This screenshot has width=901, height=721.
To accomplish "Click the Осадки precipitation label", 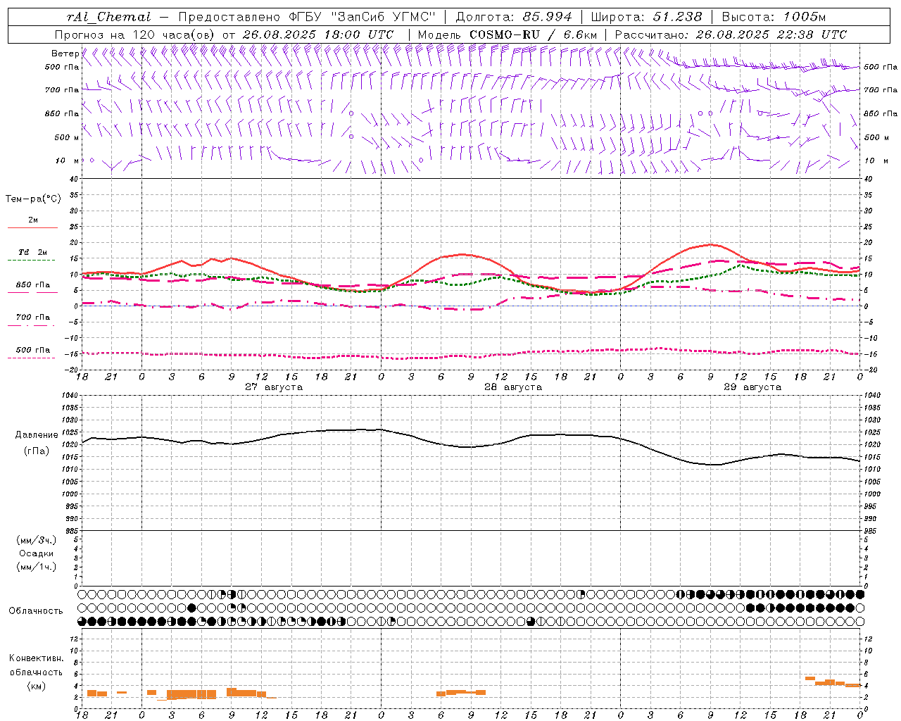I will click(x=36, y=553).
